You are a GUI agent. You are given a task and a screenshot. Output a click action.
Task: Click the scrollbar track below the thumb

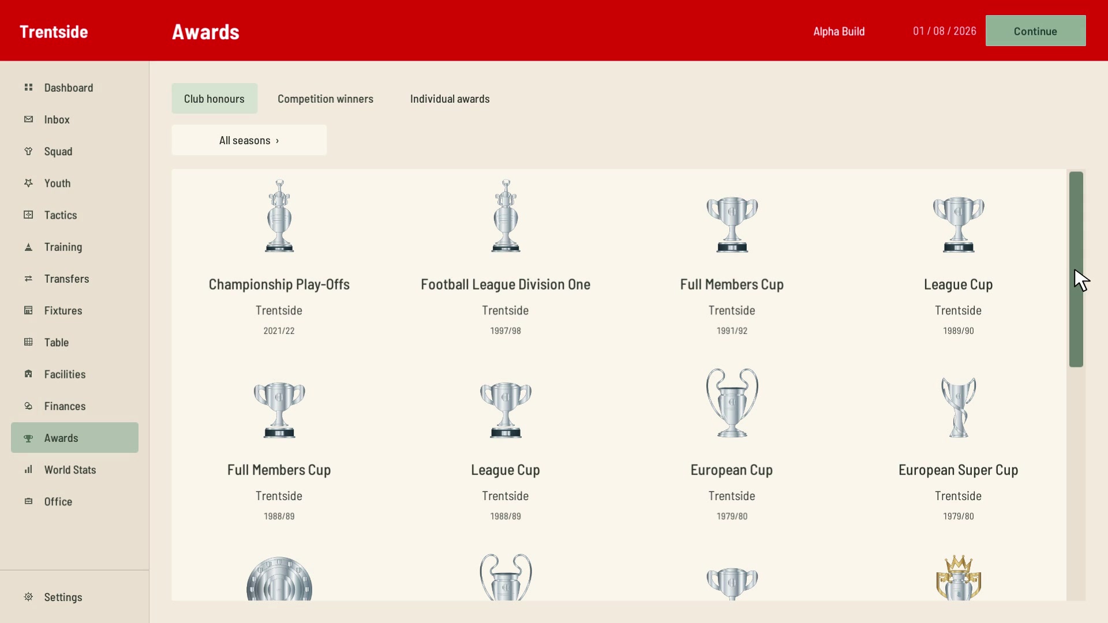[1076, 485]
